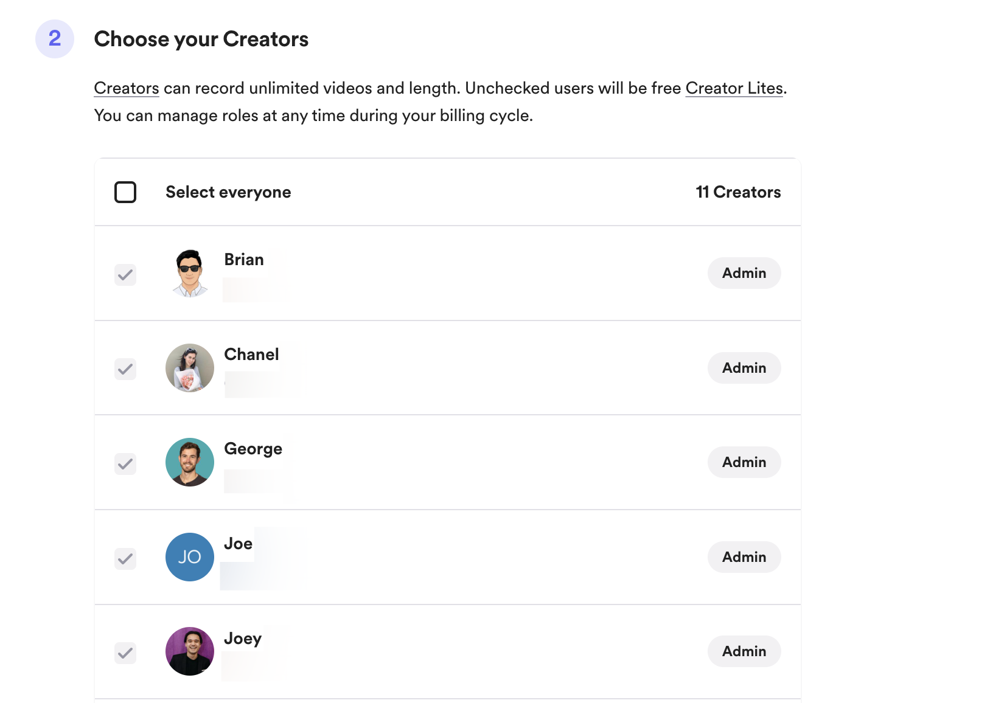Toggle Joe's creator checkbox
Viewport: 993px width, 703px height.
[125, 558]
